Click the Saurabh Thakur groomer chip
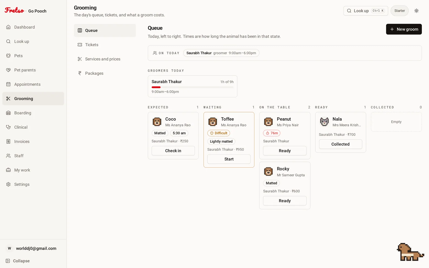429x268 pixels. click(x=221, y=53)
